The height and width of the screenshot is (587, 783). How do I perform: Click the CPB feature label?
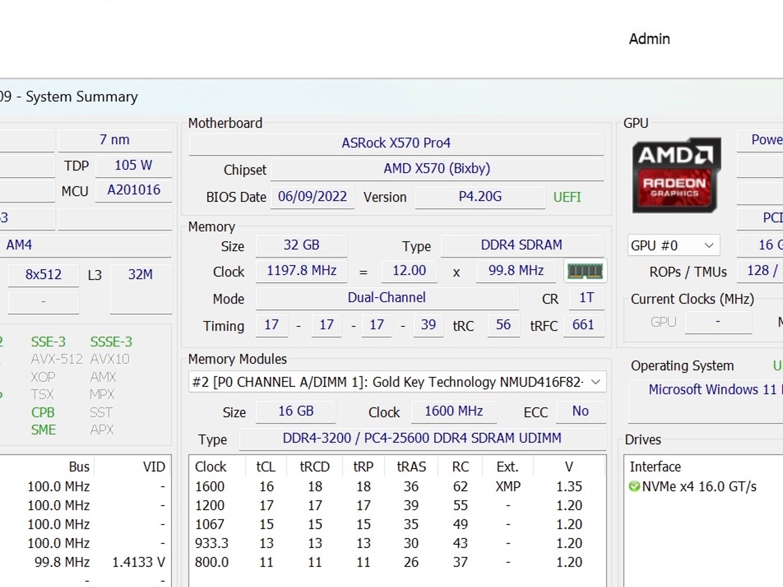click(43, 413)
